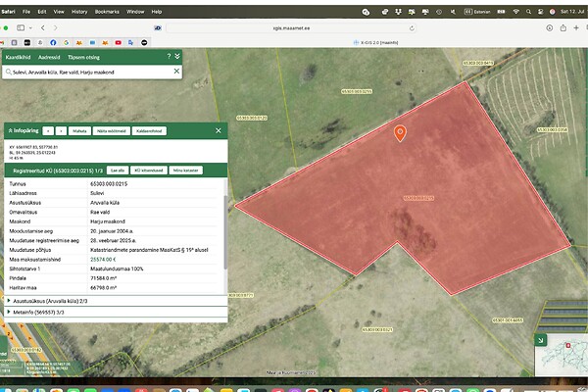Viewport: 588px width, 392px height.
Task: Switch to the Kaardikihid tab
Action: (20, 57)
